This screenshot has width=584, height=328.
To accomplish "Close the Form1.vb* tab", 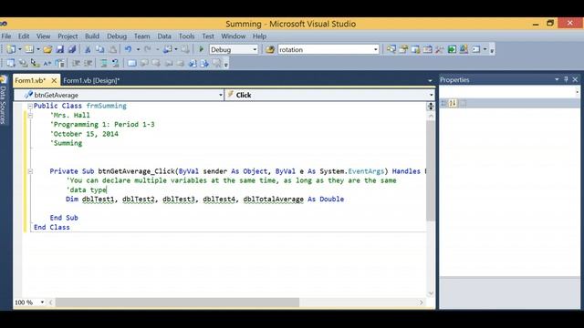I will coord(54,80).
